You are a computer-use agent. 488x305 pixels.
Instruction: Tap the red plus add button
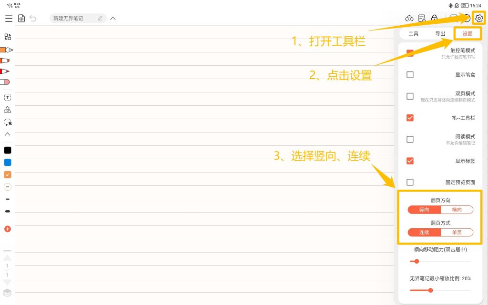coord(8,229)
